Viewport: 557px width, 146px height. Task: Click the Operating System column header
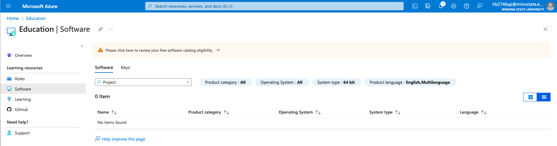[x=296, y=112]
